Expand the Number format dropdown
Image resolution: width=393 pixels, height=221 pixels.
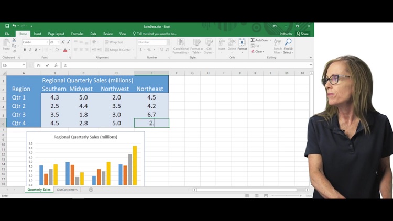click(x=168, y=42)
